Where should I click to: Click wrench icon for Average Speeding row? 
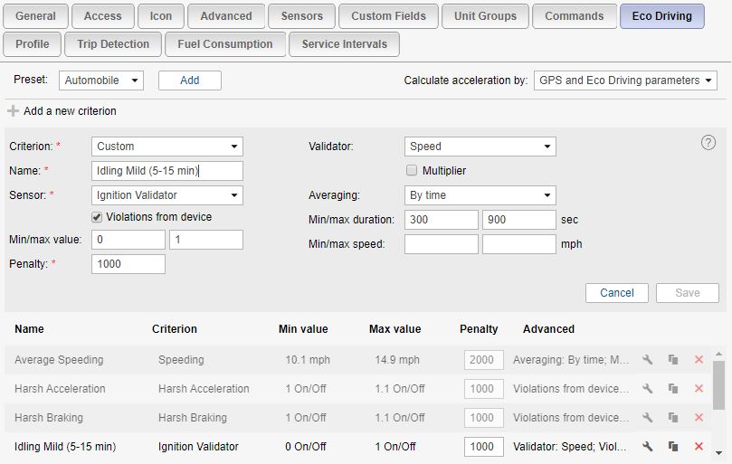point(648,360)
